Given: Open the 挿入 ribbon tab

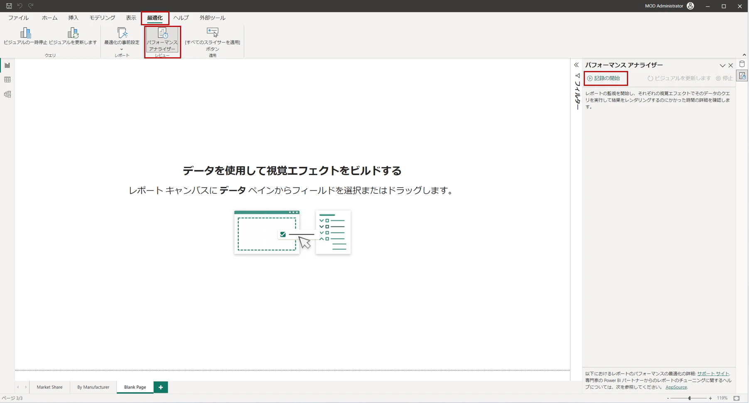Looking at the screenshot, I should coord(73,18).
